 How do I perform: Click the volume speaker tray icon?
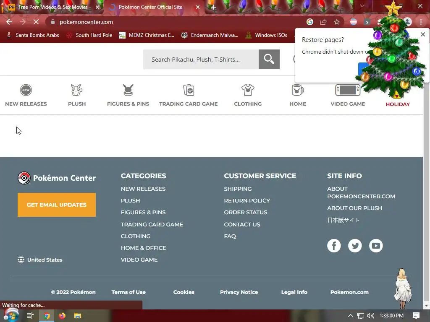370,316
